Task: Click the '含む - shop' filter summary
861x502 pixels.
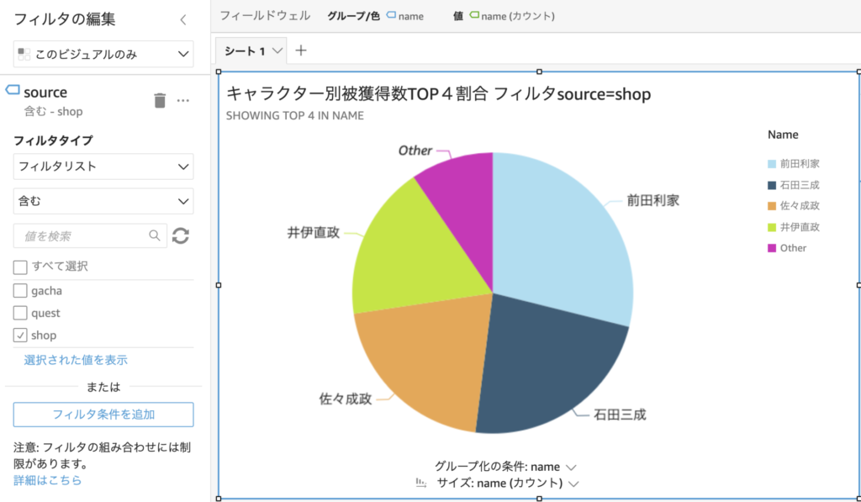Action: [53, 112]
